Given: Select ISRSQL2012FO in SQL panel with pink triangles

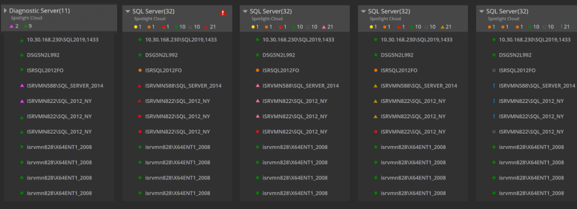Looking at the screenshot, I should (x=281, y=70).
